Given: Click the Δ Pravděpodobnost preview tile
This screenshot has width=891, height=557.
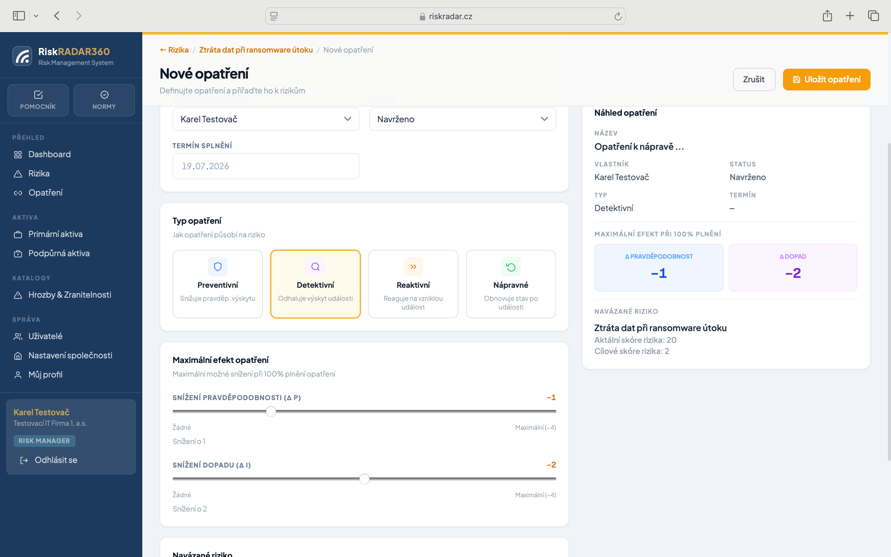Looking at the screenshot, I should (659, 268).
